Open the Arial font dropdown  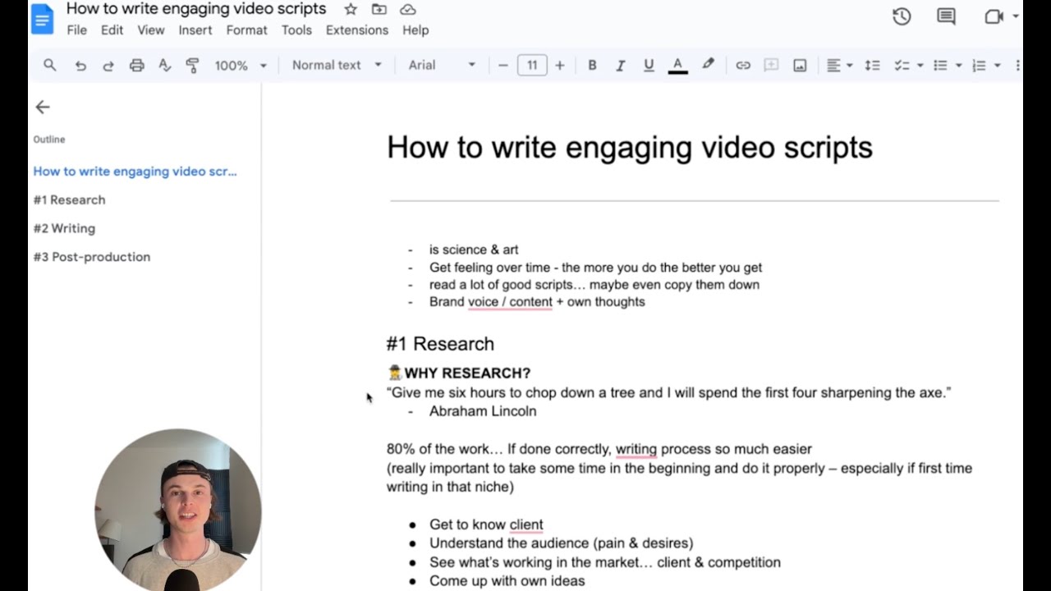pyautogui.click(x=442, y=65)
